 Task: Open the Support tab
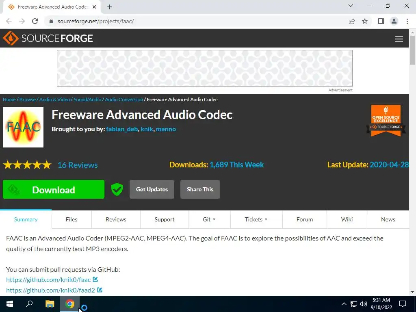[165, 219]
